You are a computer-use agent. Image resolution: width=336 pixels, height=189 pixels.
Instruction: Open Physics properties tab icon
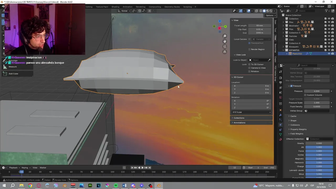(x=280, y=125)
